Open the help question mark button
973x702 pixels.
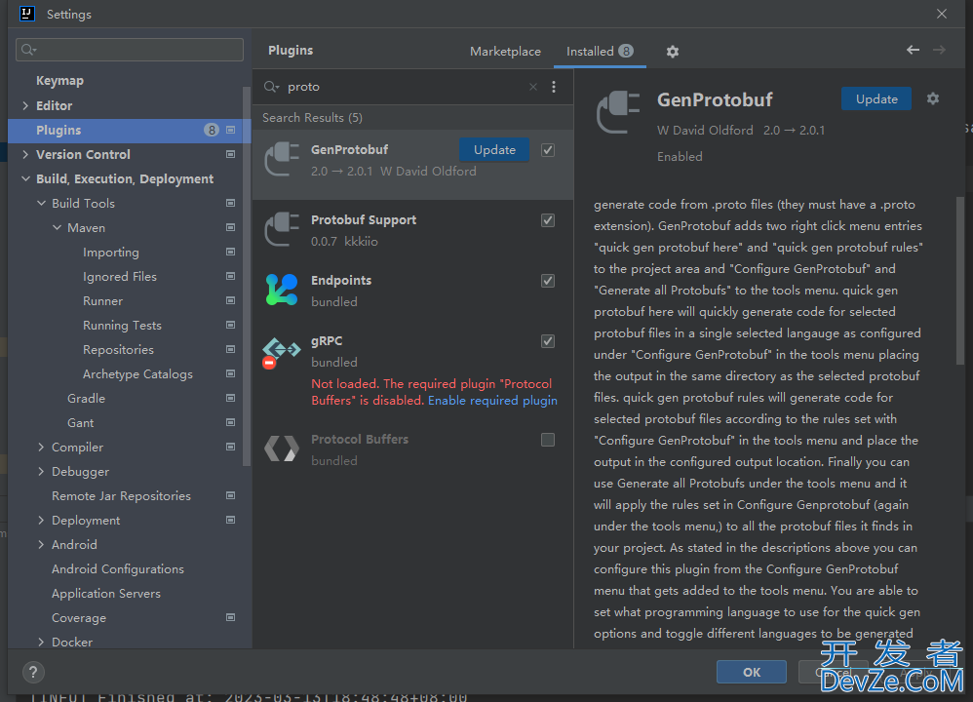(x=33, y=672)
